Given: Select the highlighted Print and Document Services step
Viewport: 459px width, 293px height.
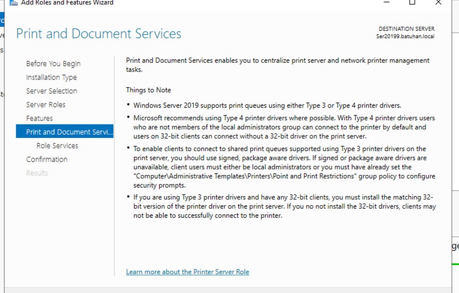Looking at the screenshot, I should click(x=65, y=132).
